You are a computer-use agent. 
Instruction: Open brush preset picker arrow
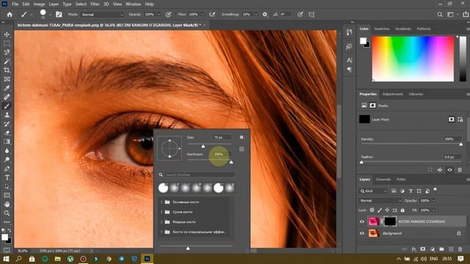coord(50,15)
